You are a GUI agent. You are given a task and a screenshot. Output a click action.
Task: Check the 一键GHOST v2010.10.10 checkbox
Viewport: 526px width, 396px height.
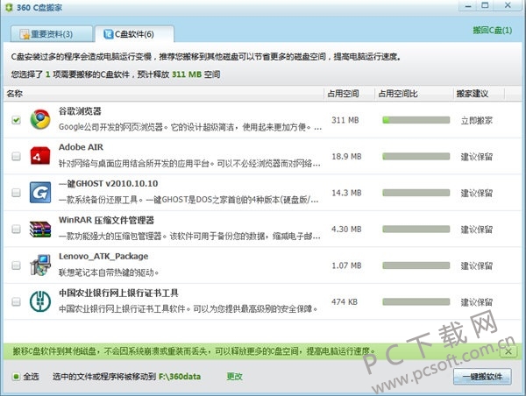point(16,193)
